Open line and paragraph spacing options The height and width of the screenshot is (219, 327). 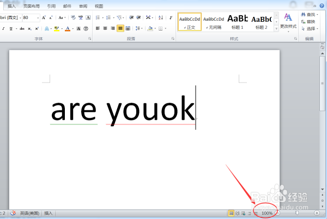(138, 28)
